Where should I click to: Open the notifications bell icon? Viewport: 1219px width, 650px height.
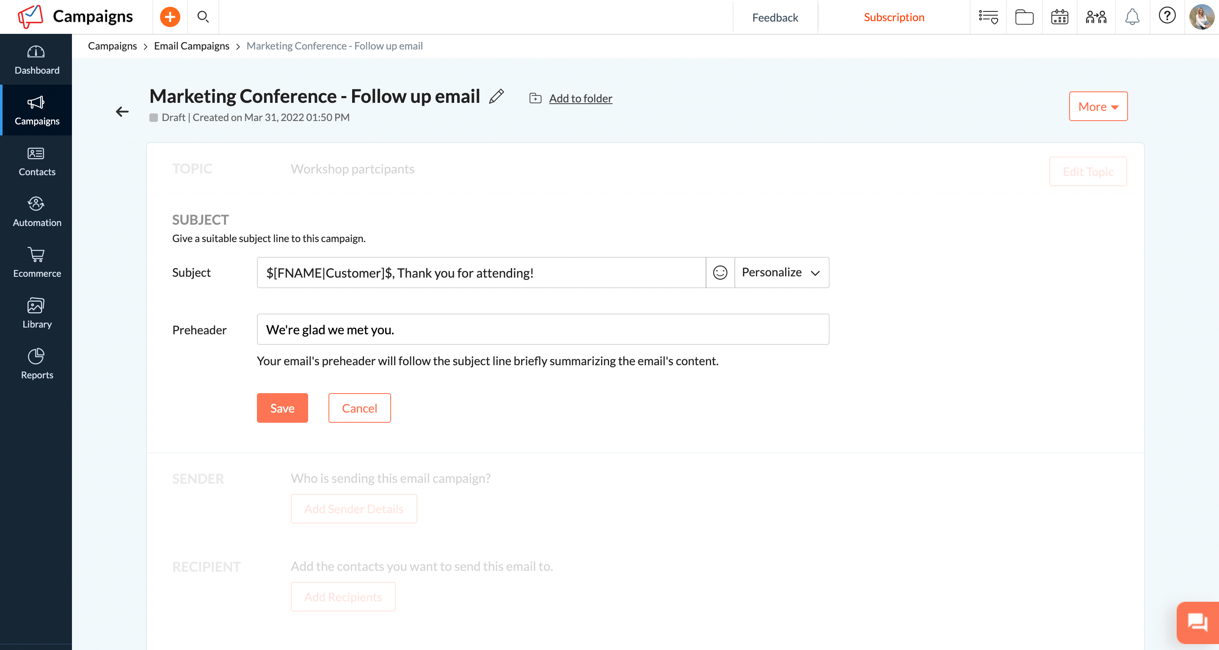pos(1132,17)
